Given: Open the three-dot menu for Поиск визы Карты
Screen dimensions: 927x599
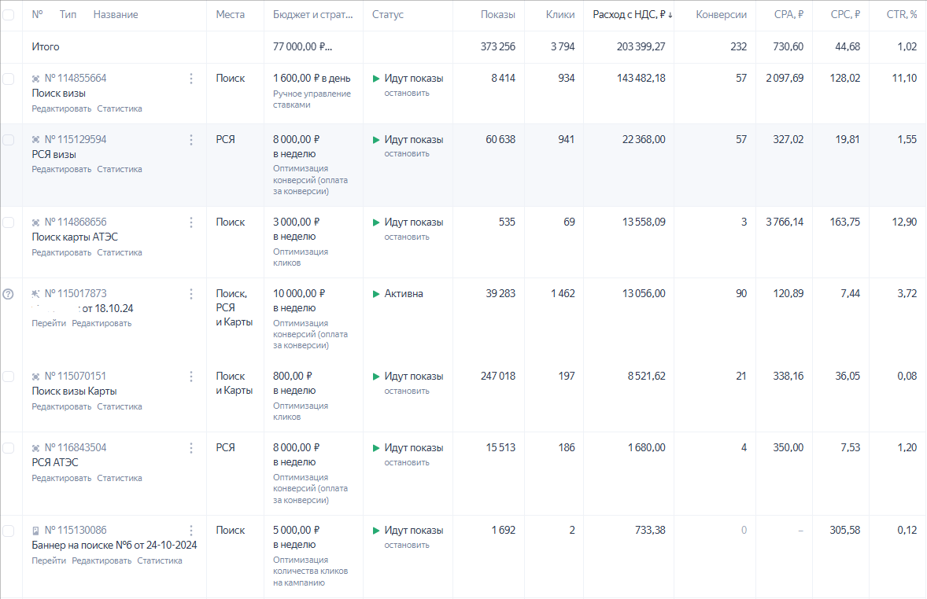Looking at the screenshot, I should [x=191, y=377].
